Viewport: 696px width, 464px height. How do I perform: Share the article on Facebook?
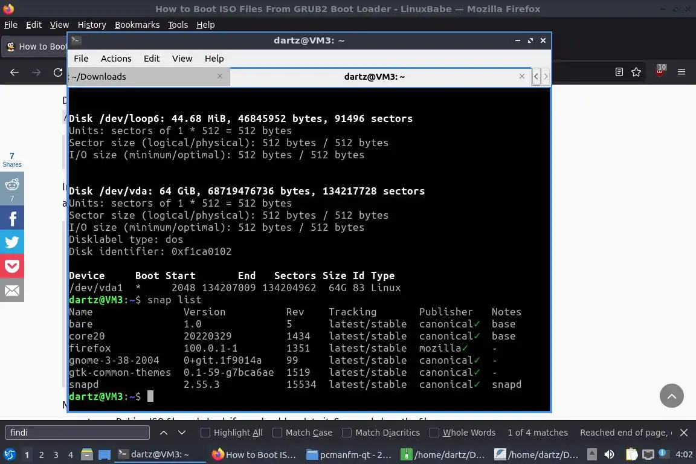tap(12, 217)
